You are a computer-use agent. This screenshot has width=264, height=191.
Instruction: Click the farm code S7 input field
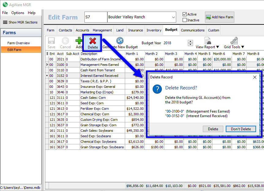(95, 17)
